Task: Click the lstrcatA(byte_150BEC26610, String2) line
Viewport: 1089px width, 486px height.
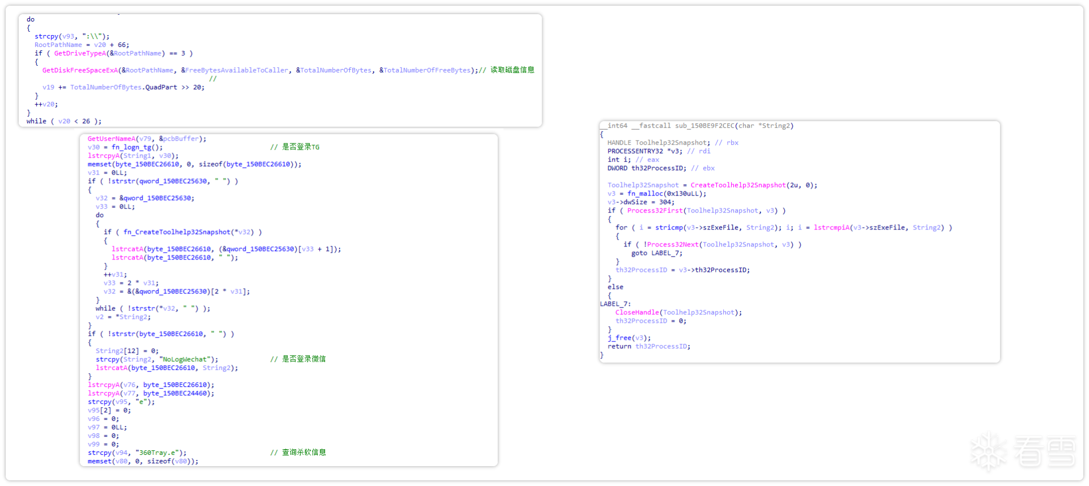Action: click(167, 368)
